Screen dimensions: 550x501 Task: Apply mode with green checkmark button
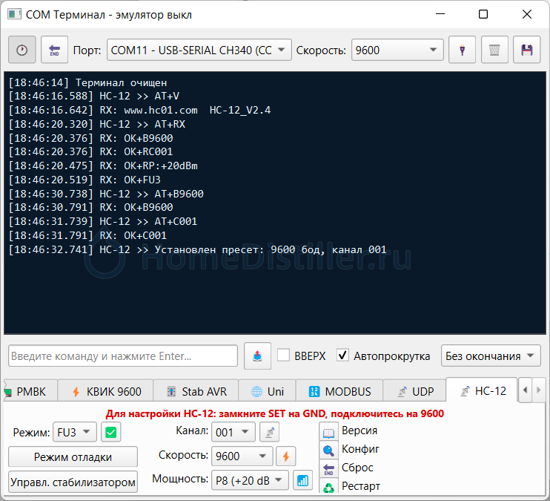click(110, 432)
